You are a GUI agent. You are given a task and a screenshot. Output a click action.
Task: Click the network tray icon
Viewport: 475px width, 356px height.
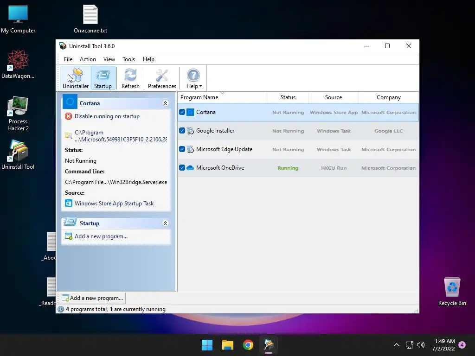410,345
